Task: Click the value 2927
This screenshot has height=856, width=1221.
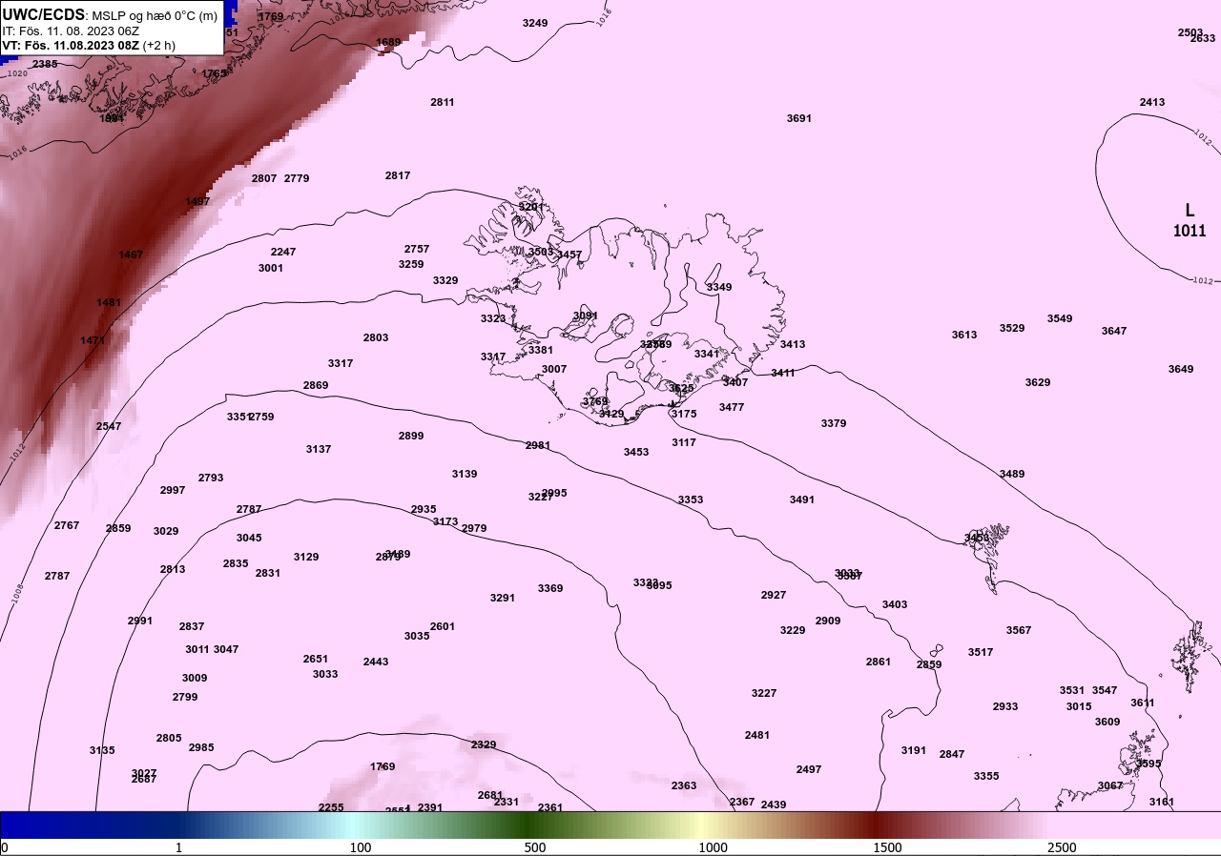Action: 774,595
